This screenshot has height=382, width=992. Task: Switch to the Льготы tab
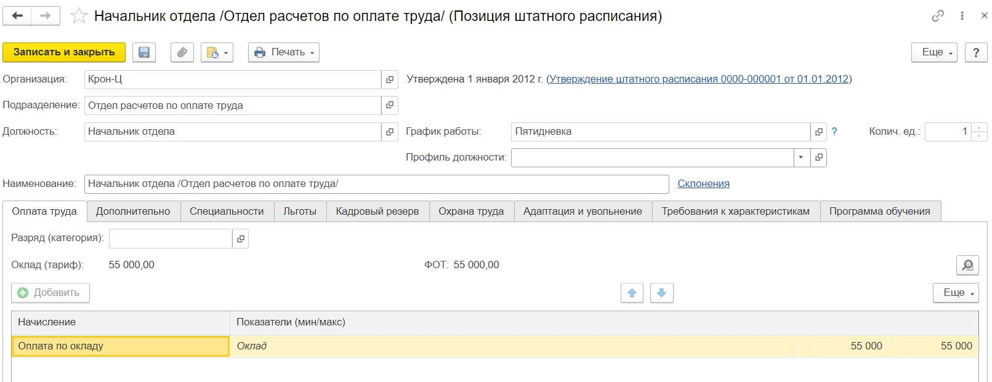click(300, 211)
